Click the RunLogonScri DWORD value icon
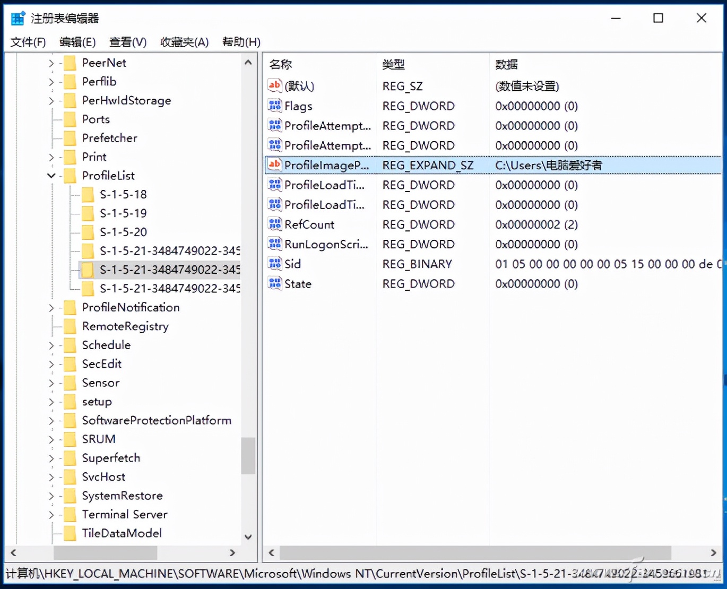 click(x=274, y=244)
